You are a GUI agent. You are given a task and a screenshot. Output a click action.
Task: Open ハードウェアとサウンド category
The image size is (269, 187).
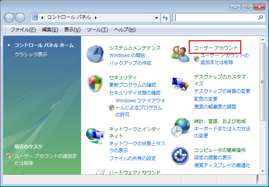135,172
